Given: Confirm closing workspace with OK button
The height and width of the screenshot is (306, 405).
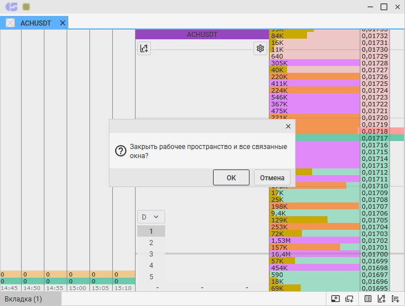Looking at the screenshot, I should [x=231, y=177].
